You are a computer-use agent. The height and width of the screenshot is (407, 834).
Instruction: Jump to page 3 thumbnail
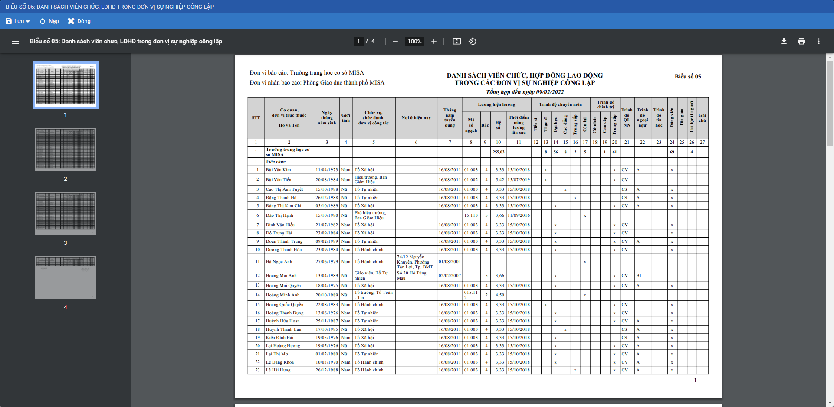coord(66,213)
